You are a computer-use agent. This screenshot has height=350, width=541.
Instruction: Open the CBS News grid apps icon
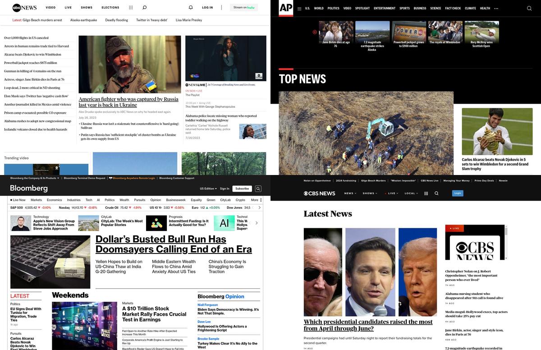click(426, 193)
